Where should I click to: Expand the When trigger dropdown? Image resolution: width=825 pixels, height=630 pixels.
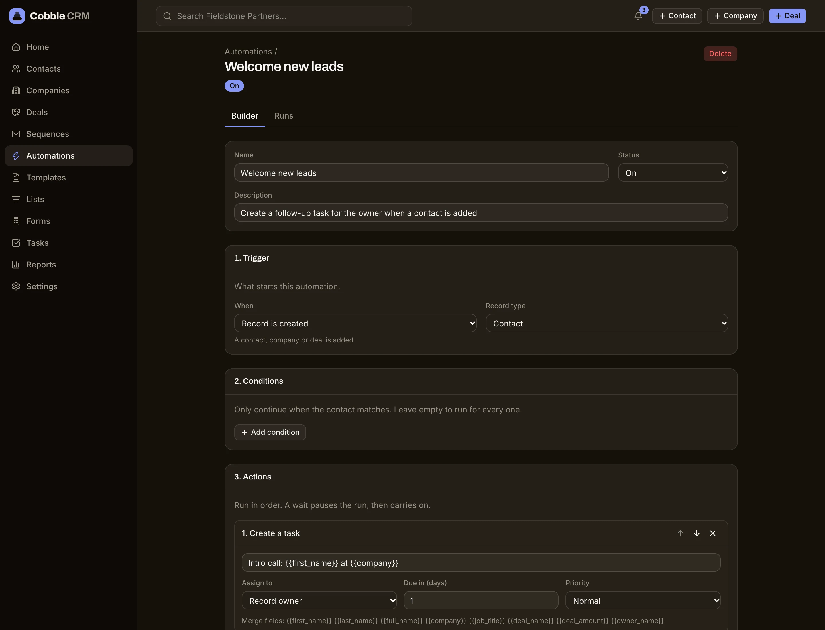coord(355,323)
